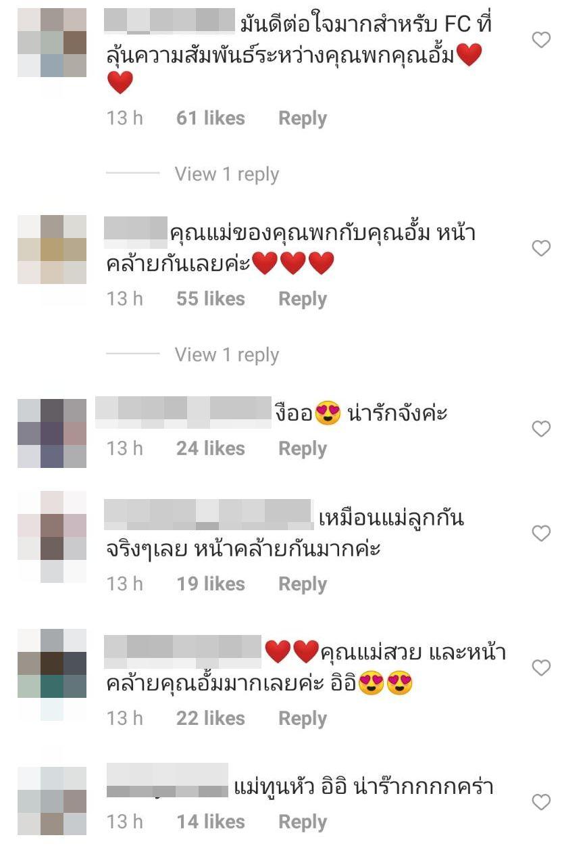Reply to the 24 likes comment

coord(303,449)
